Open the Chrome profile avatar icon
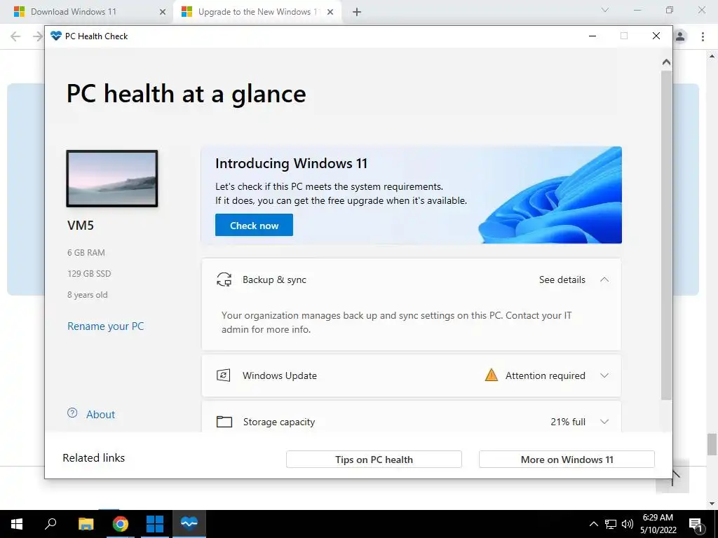This screenshot has height=538, width=718. pos(680,36)
